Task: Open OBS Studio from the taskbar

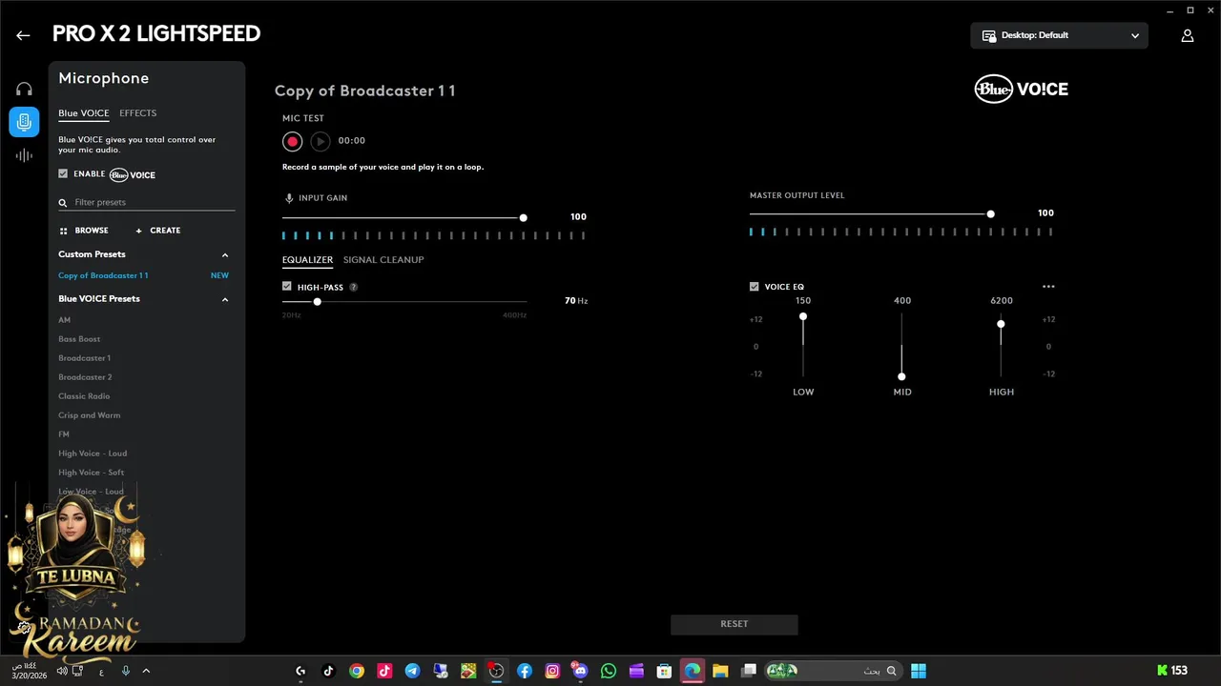Action: tap(496, 671)
